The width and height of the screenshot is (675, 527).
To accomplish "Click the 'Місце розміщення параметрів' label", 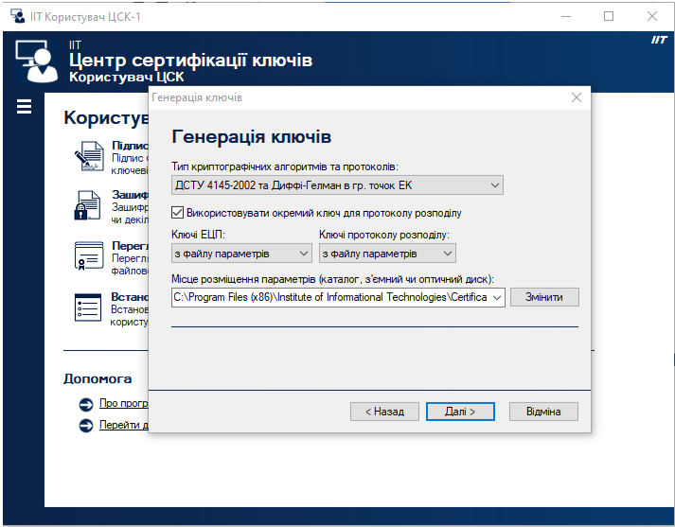I will click(332, 279).
